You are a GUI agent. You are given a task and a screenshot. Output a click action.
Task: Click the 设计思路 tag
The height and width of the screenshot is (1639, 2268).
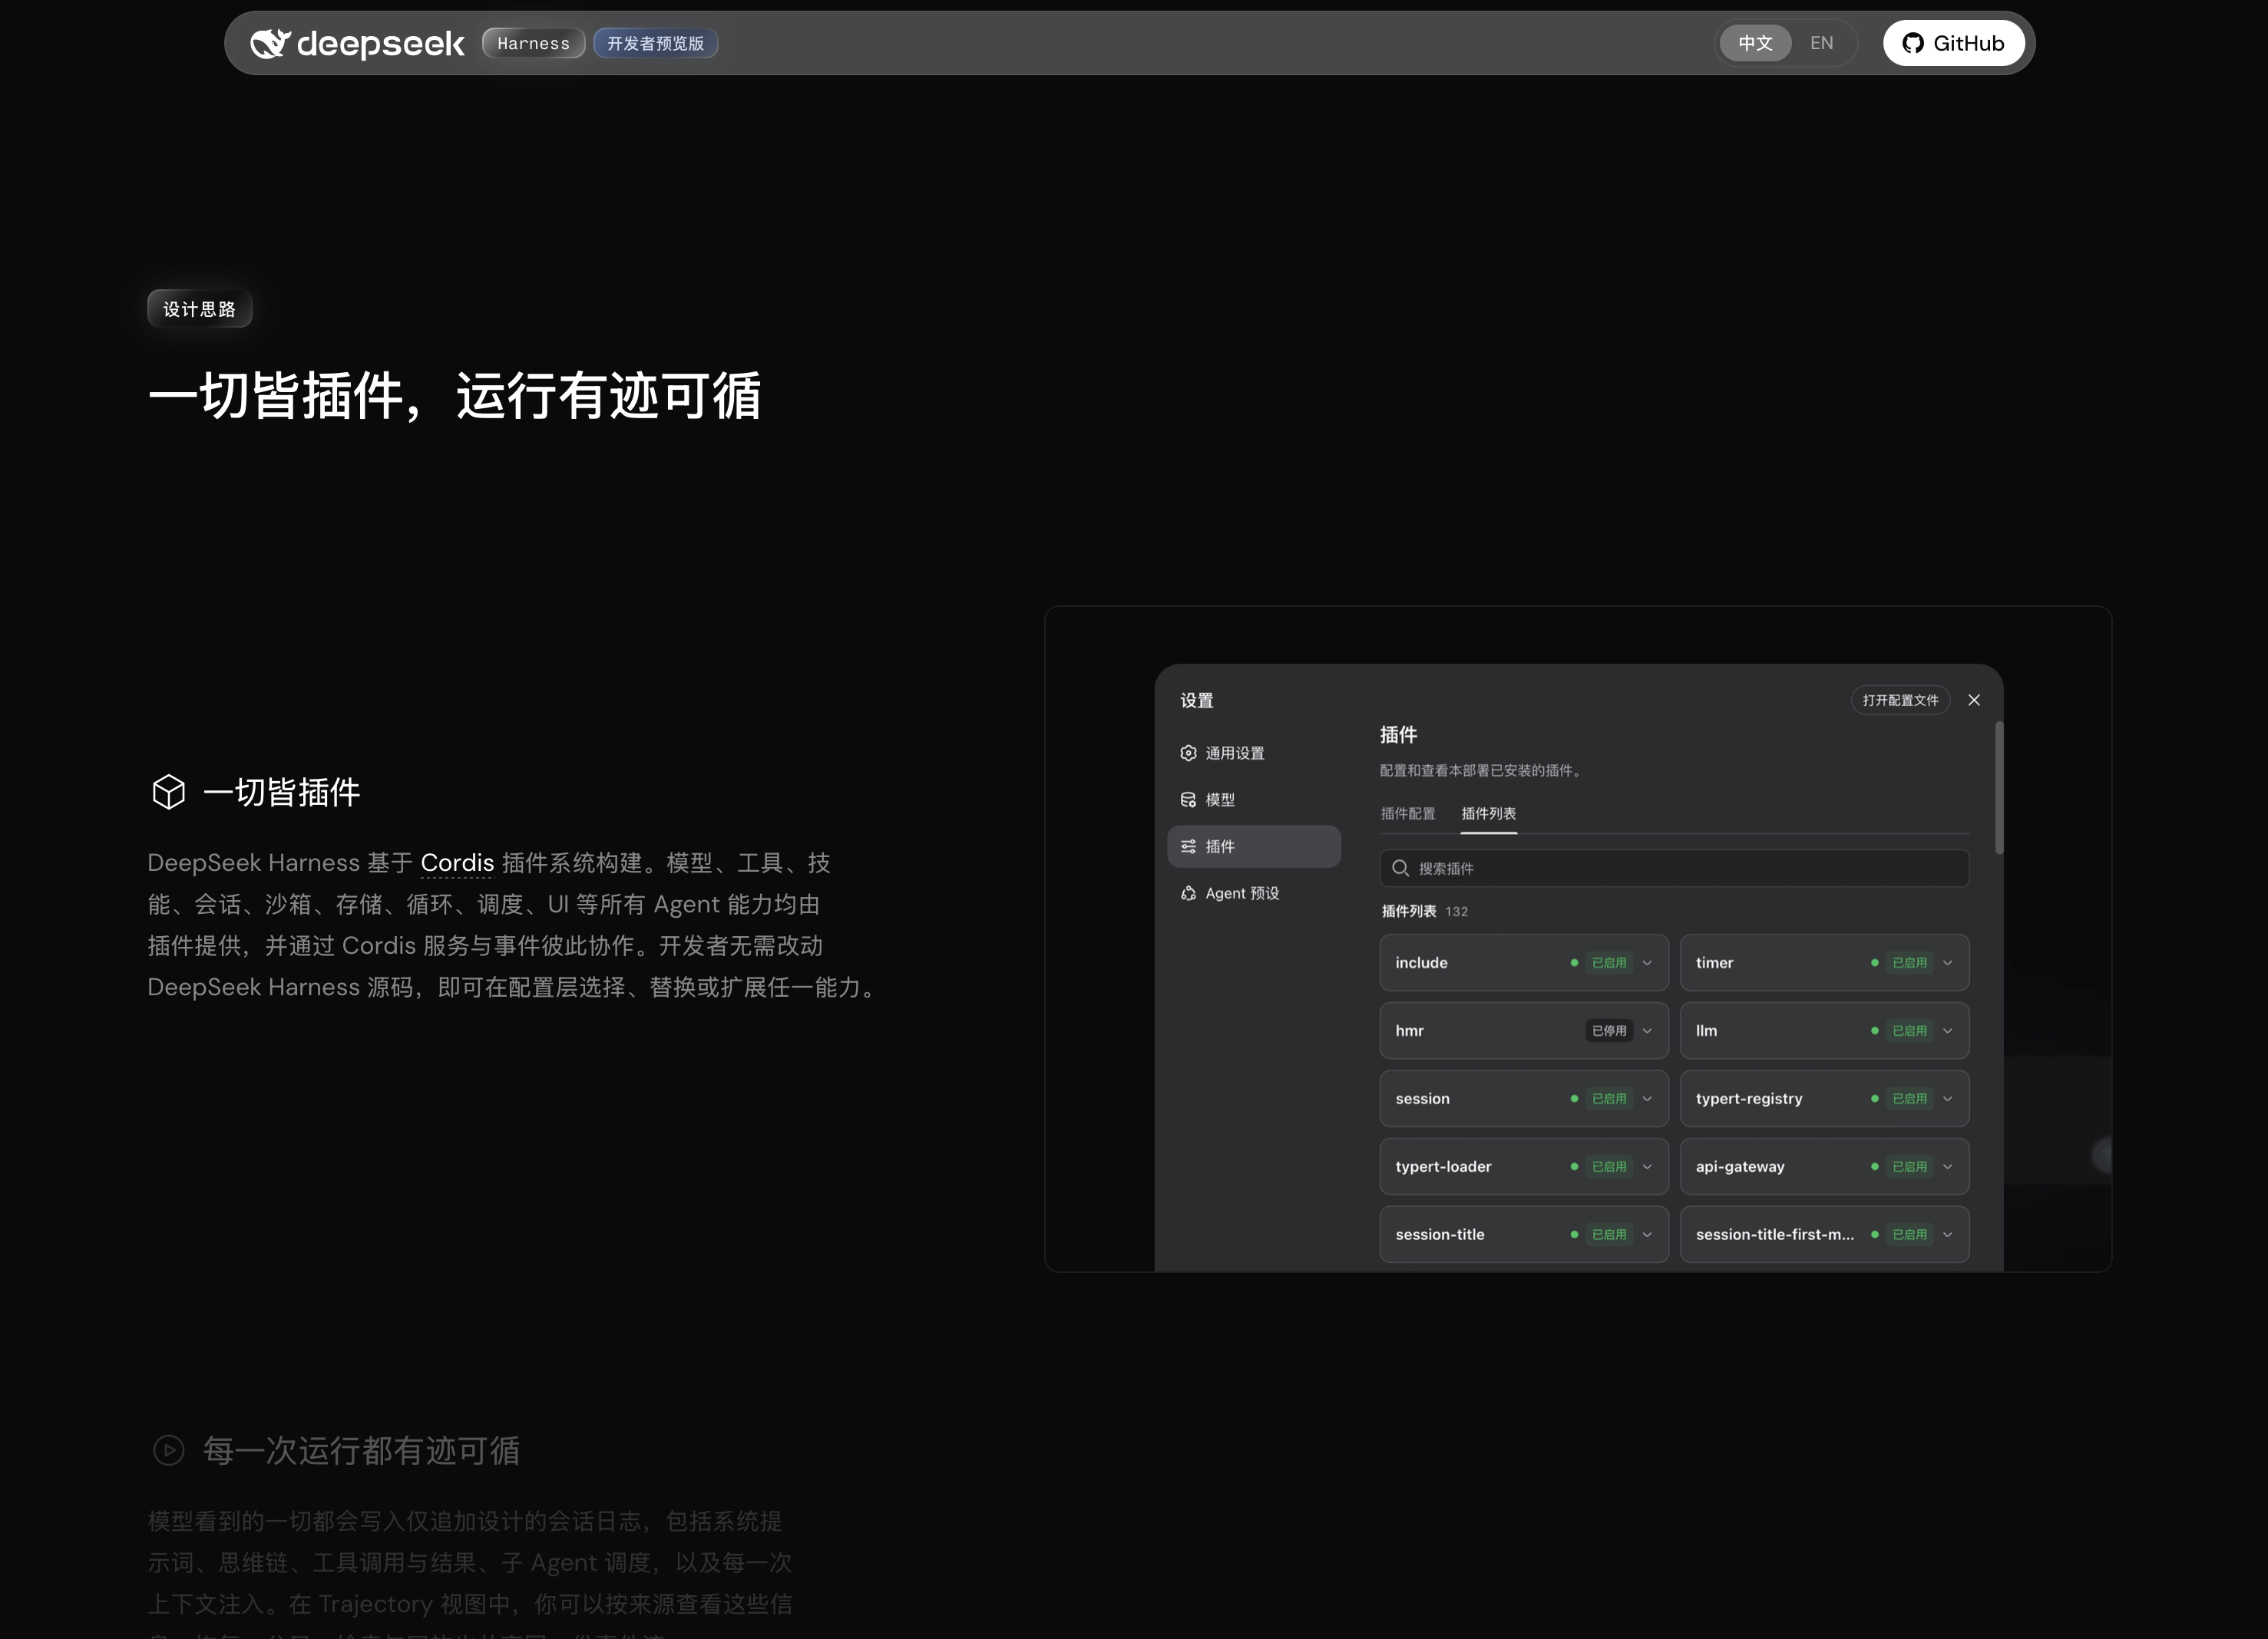coord(199,308)
